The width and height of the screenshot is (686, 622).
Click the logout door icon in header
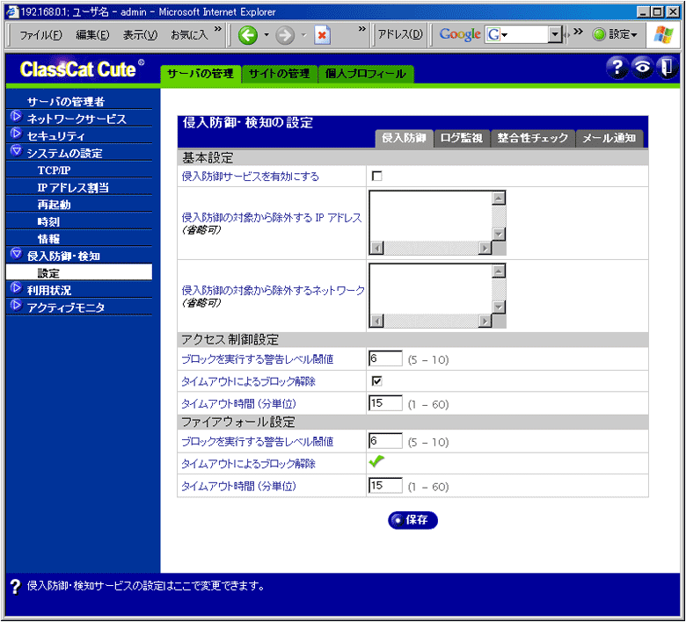(666, 69)
